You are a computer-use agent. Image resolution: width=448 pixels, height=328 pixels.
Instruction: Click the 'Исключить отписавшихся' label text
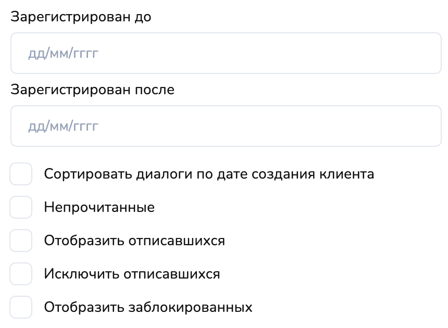tap(132, 274)
